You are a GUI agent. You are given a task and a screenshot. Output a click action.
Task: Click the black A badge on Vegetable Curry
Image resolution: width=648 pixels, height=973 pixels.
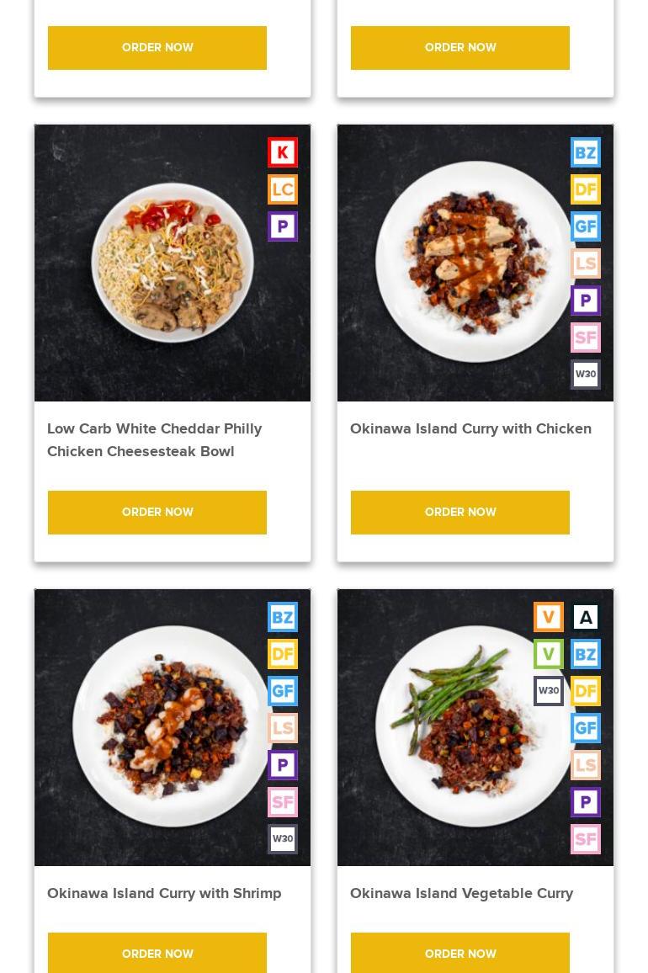click(586, 617)
